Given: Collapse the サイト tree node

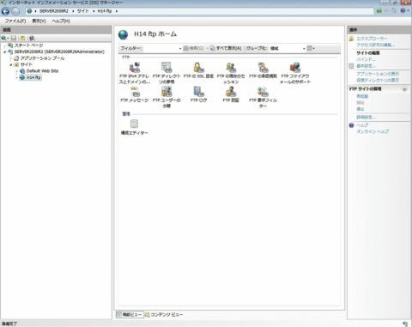Looking at the screenshot, I should click(11, 65).
